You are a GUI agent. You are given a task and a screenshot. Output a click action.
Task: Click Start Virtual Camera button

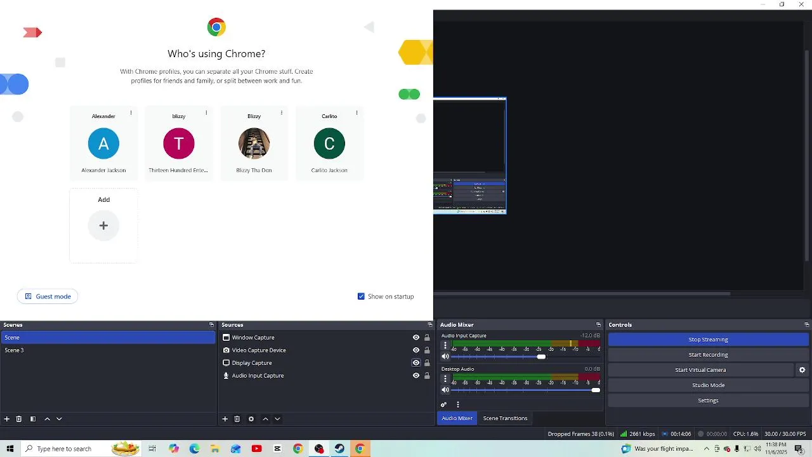click(x=700, y=370)
